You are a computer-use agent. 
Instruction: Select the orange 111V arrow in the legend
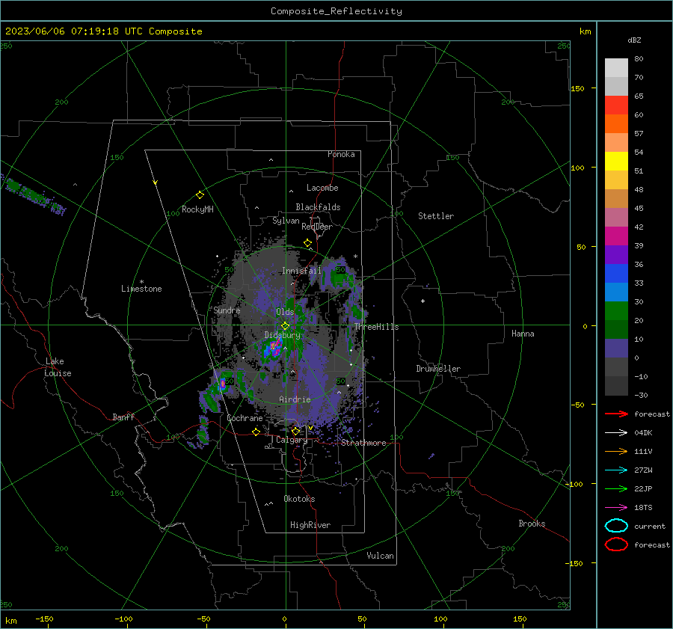click(616, 451)
